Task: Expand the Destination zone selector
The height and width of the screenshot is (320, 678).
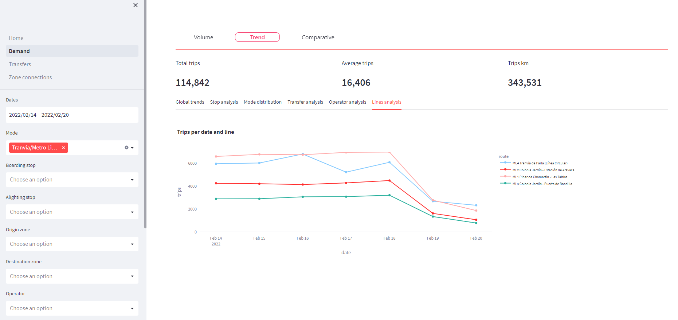Action: click(x=72, y=276)
